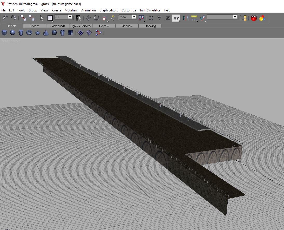Viewport: 284px width, 230px height.
Task: Choose the rectangular selection region icon
Action: (50, 18)
